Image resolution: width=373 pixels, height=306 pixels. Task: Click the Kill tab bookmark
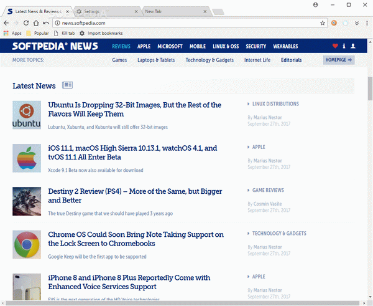pyautogui.click(x=65, y=33)
